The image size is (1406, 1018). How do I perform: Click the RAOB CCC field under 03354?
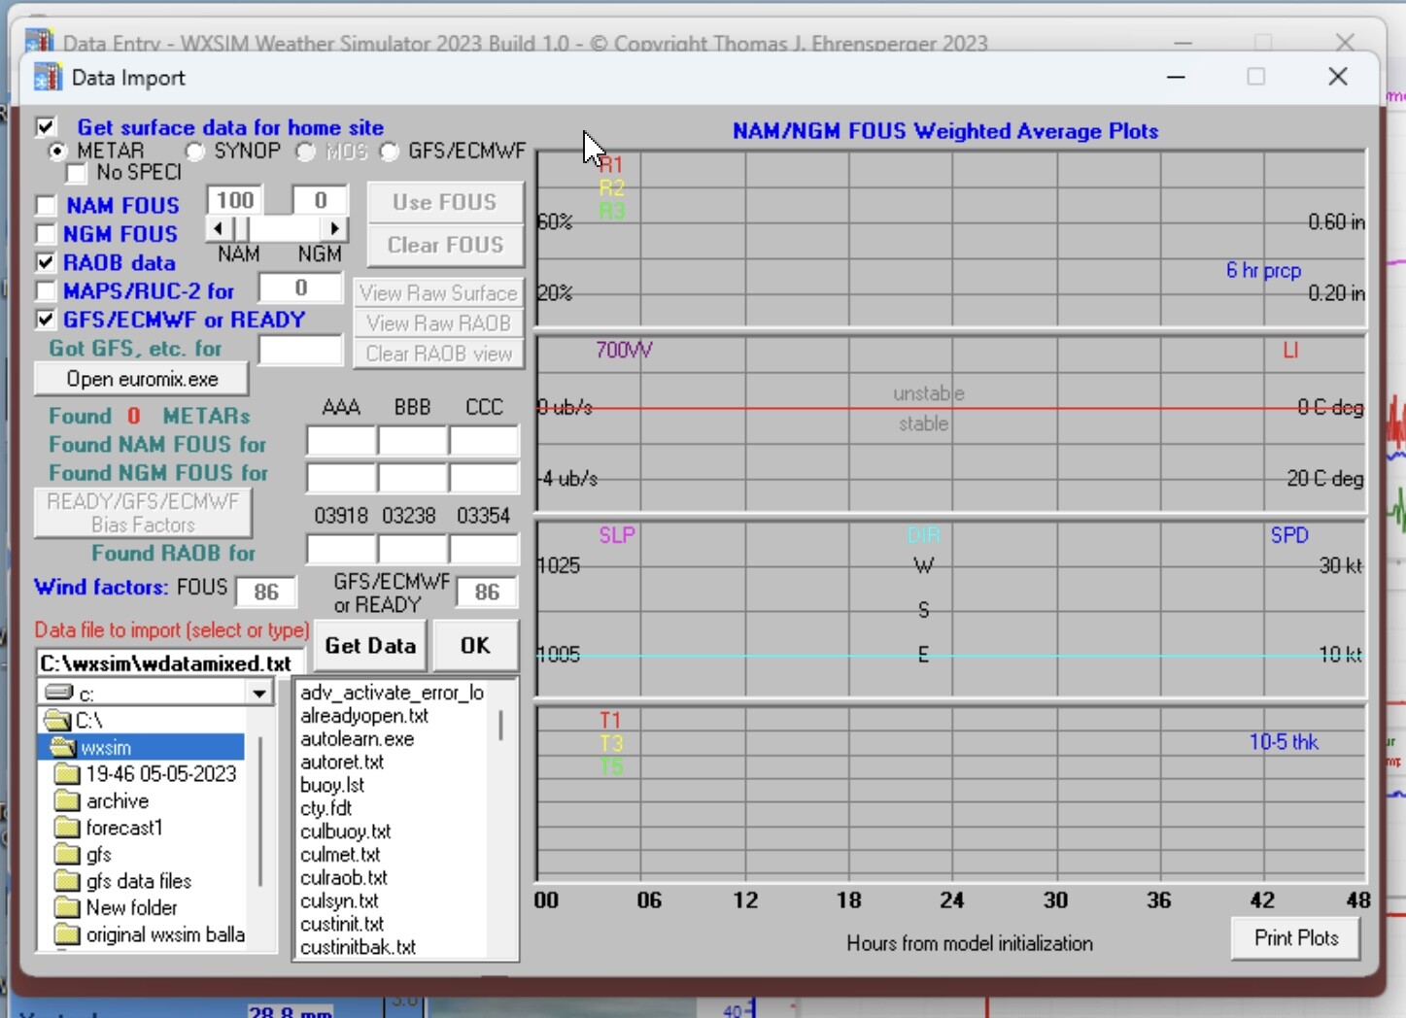tap(484, 549)
